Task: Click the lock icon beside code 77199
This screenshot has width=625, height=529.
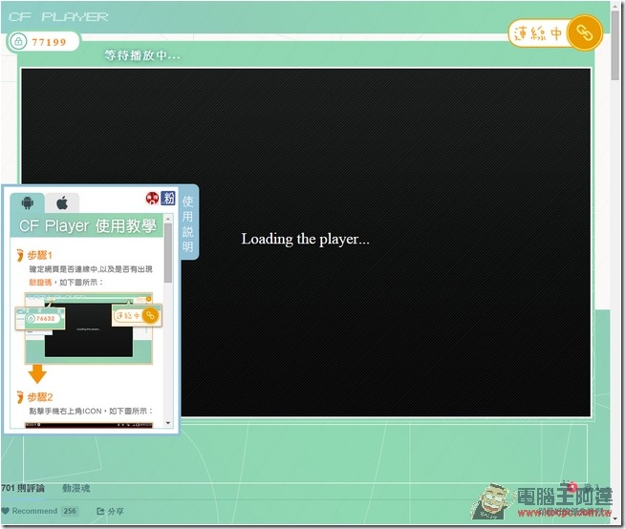Action: point(18,42)
